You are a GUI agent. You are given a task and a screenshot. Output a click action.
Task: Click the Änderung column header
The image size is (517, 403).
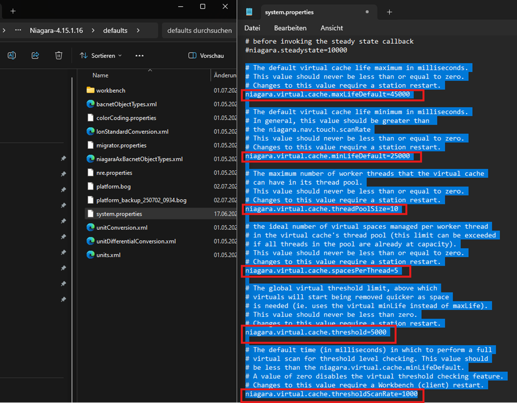[x=225, y=75]
